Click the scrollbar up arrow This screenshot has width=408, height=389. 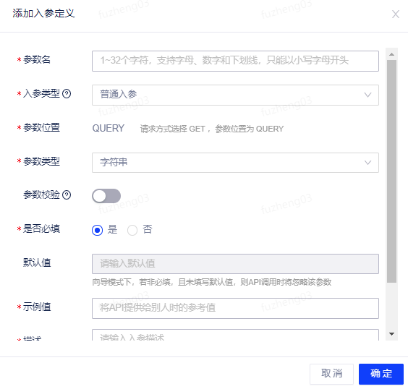click(391, 54)
